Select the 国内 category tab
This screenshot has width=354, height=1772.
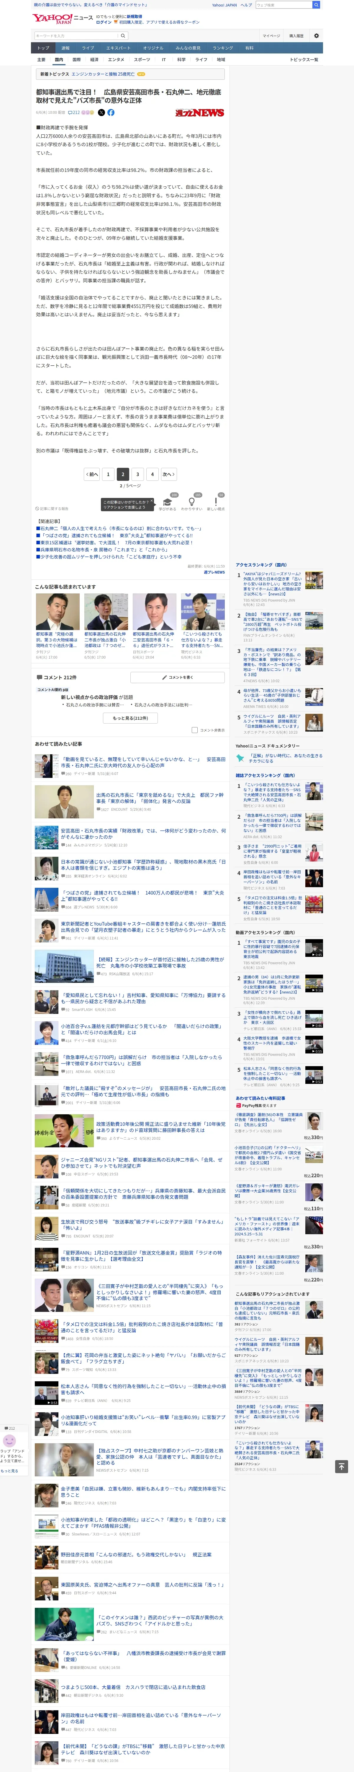pos(59,60)
